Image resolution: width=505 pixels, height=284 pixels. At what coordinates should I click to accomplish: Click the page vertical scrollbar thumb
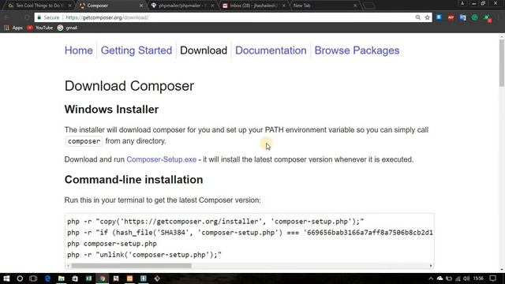coord(502,63)
